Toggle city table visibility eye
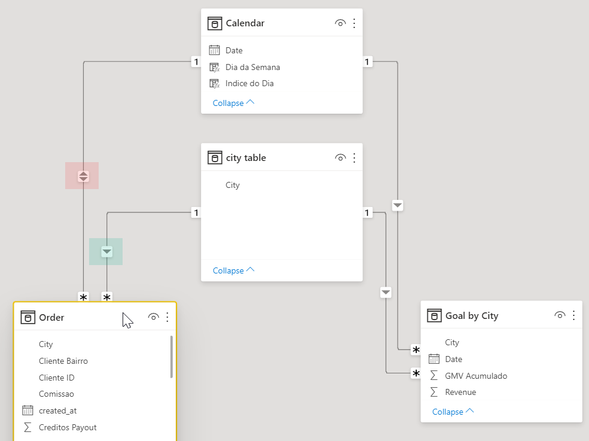 pyautogui.click(x=340, y=158)
